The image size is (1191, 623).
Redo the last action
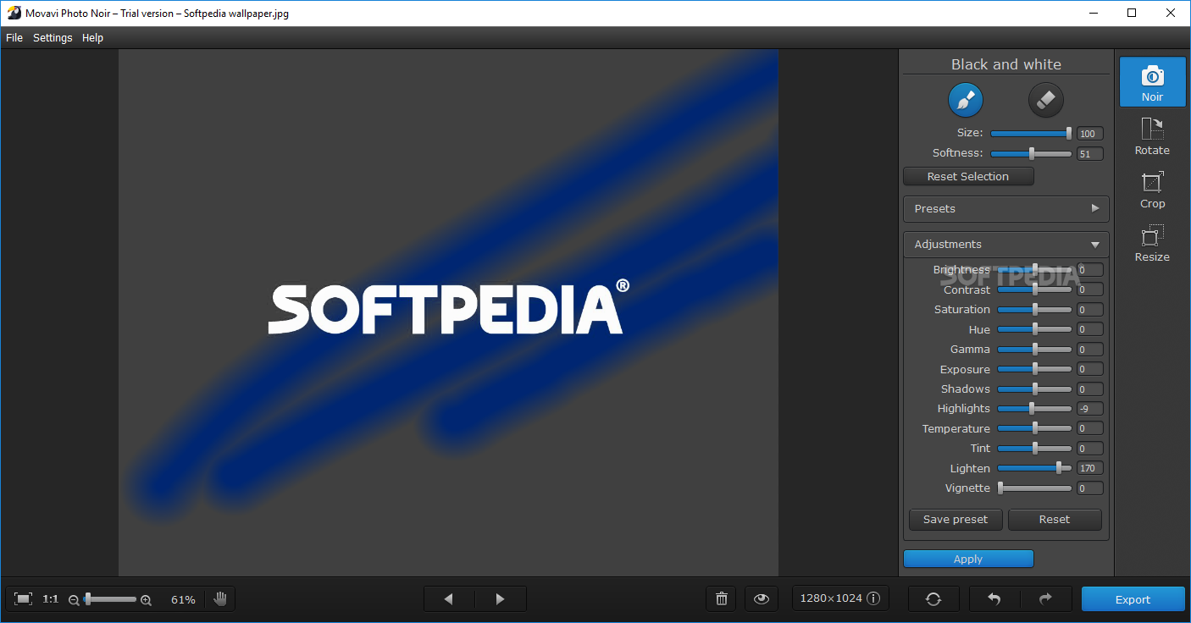(x=1046, y=599)
